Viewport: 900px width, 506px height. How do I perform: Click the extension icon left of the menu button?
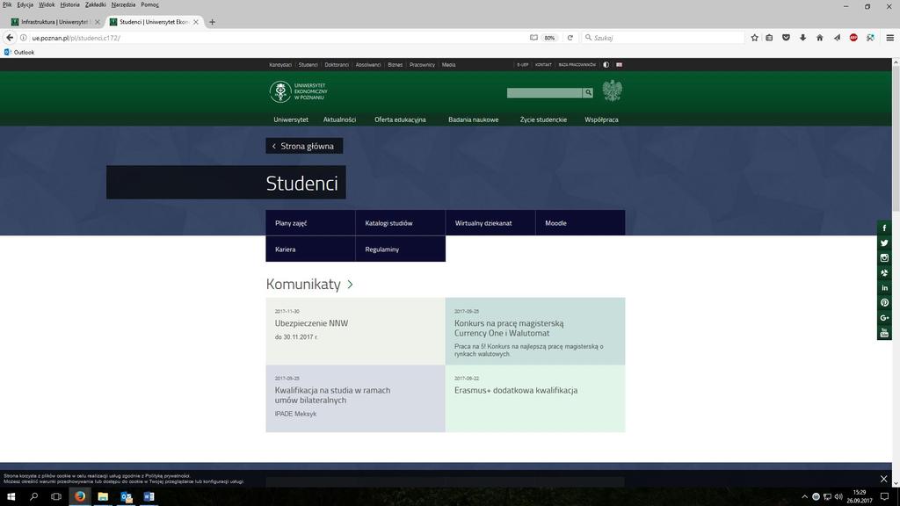[x=870, y=37]
